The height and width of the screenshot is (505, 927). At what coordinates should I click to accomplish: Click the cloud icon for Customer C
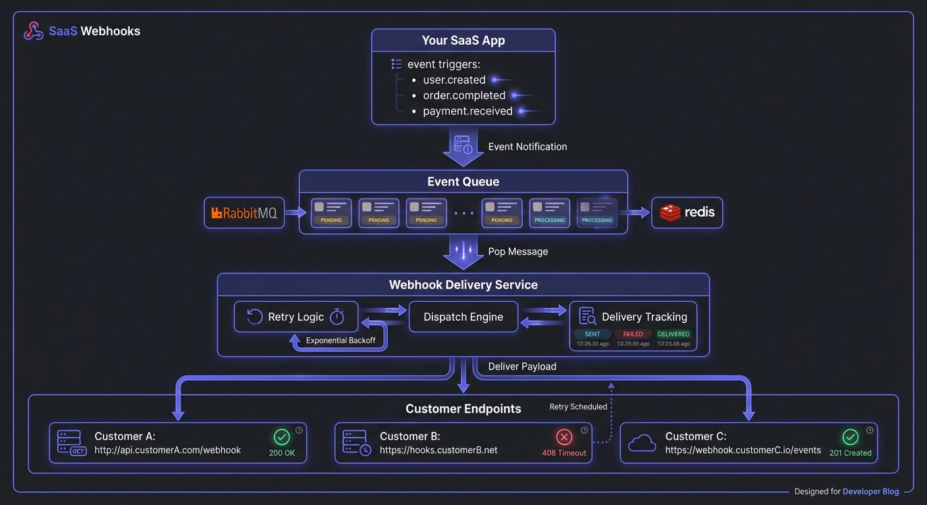[x=642, y=444]
